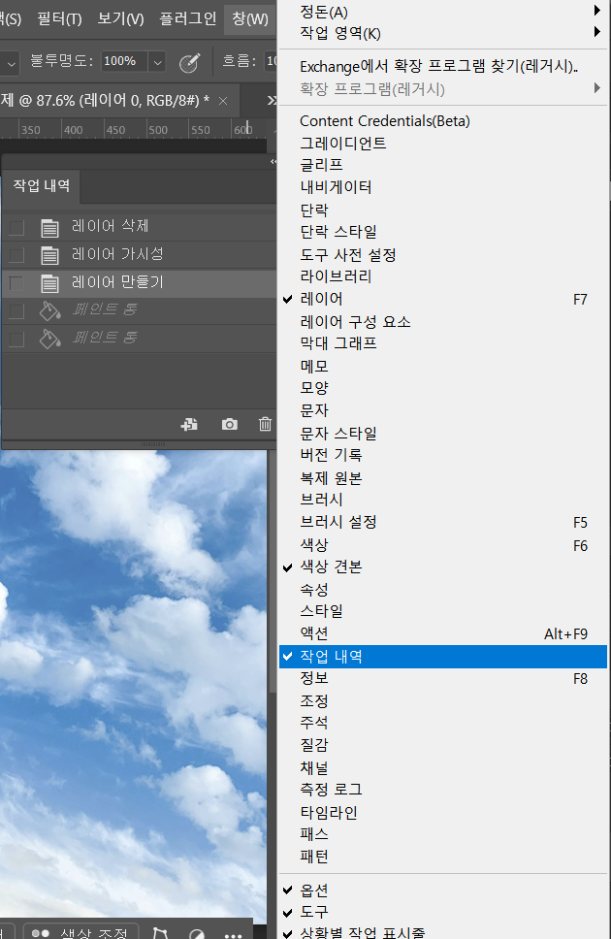Select 글리프 in Window menu
This screenshot has width=611, height=939.
[443, 165]
